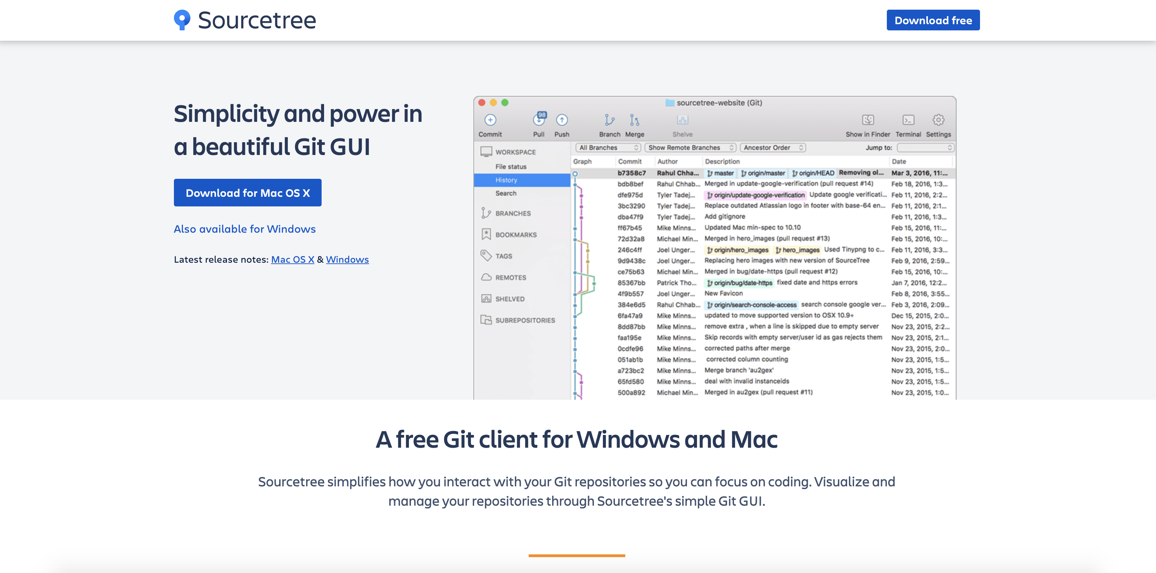The width and height of the screenshot is (1156, 573).
Task: Click the origin/master label
Action: (x=762, y=173)
